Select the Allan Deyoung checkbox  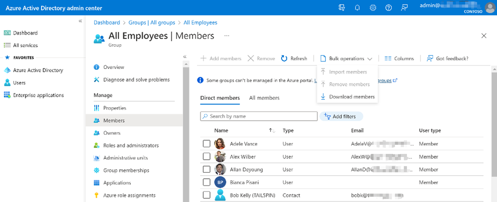tap(206, 169)
